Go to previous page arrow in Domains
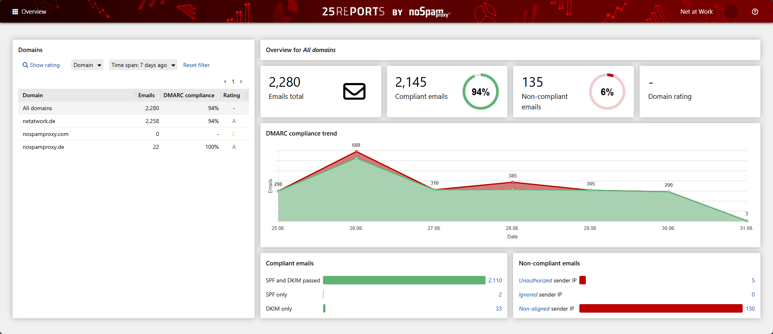773x334 pixels. 225,81
